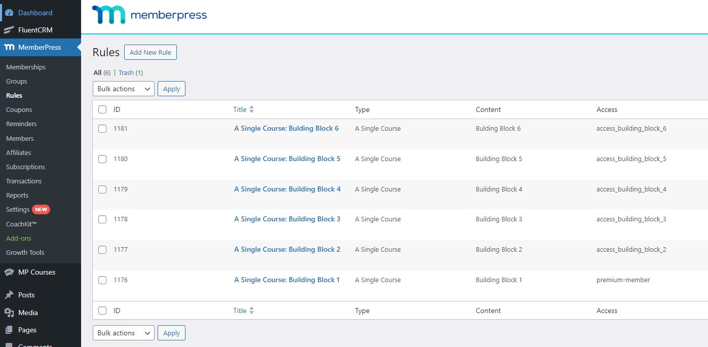Open the Building Block 4 rule link

[x=287, y=189]
